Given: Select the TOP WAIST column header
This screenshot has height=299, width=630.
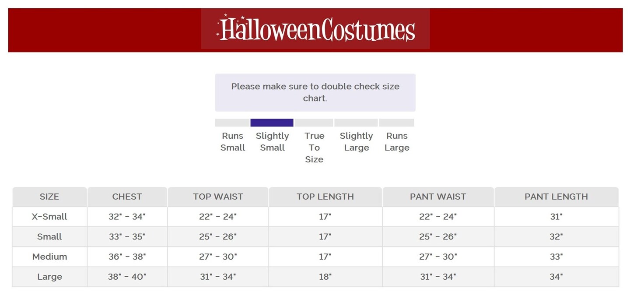Looking at the screenshot, I should coord(218,197).
